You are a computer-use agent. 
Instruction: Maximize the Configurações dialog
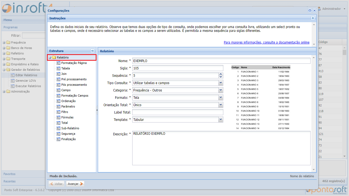coord(310,11)
